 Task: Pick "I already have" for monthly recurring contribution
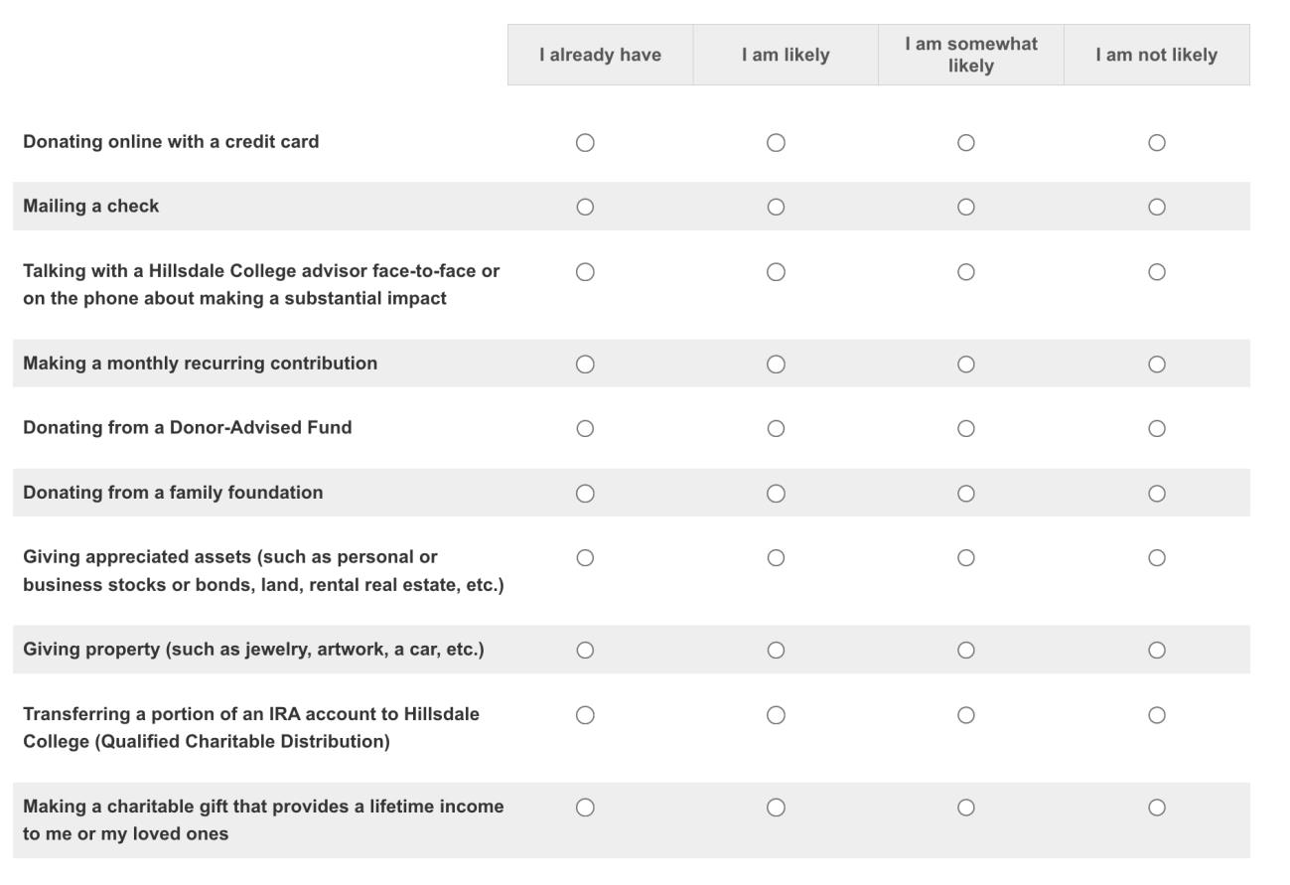(x=585, y=365)
